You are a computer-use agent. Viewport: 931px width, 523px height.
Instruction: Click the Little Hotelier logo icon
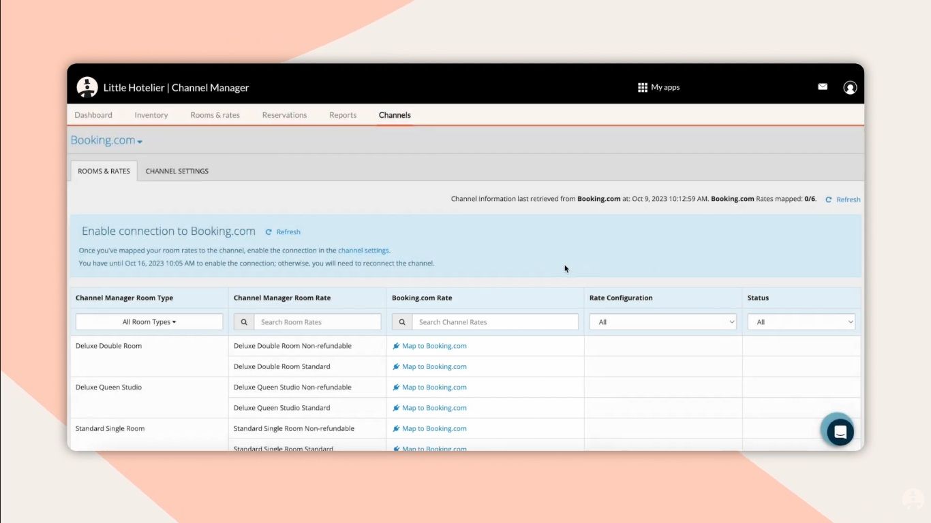point(87,87)
